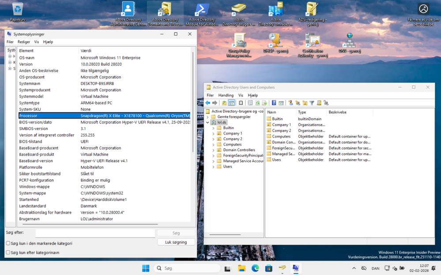
Task: Collapse the lol.ds domain node
Action: tap(208, 123)
